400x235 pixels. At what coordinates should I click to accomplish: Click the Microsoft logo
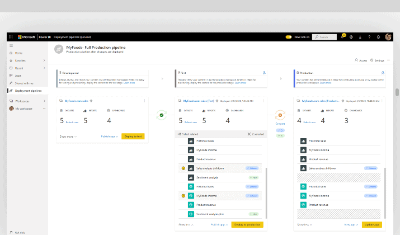(26, 37)
